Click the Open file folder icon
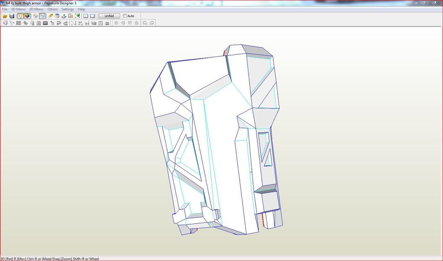 coord(5,16)
